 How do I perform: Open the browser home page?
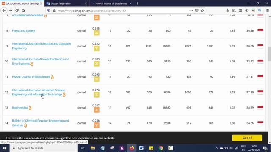23,11
